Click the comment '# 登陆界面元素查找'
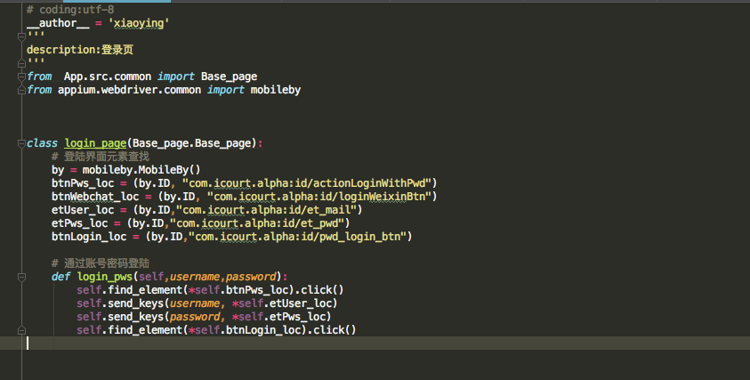 point(101,157)
